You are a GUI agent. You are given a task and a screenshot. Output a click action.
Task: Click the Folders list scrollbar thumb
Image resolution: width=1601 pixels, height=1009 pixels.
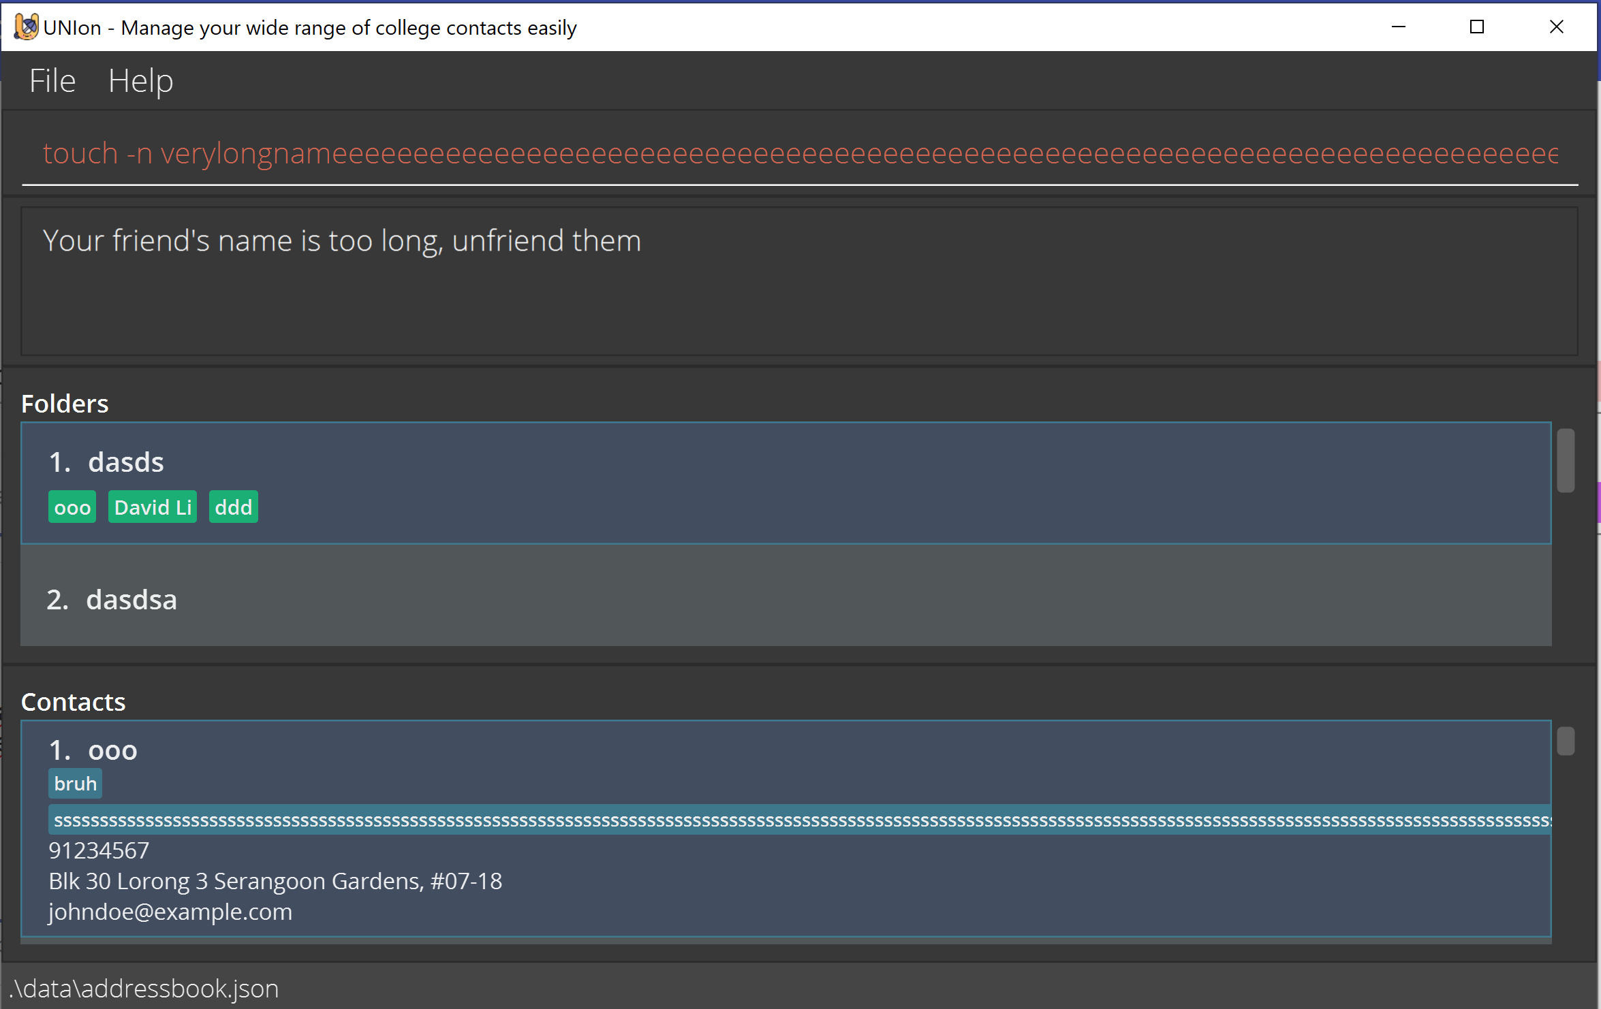point(1566,460)
